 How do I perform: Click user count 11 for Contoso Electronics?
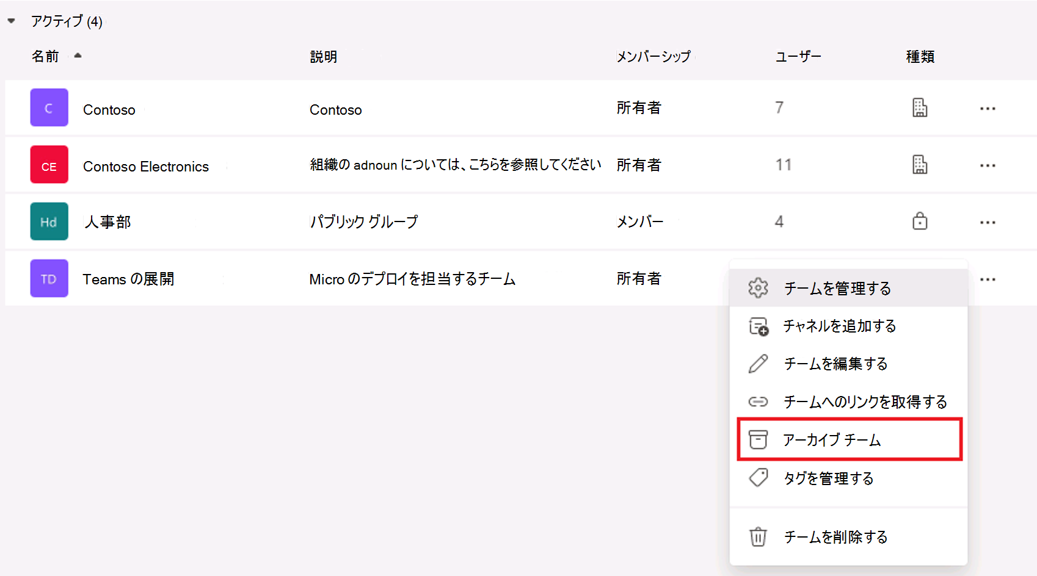(x=784, y=165)
